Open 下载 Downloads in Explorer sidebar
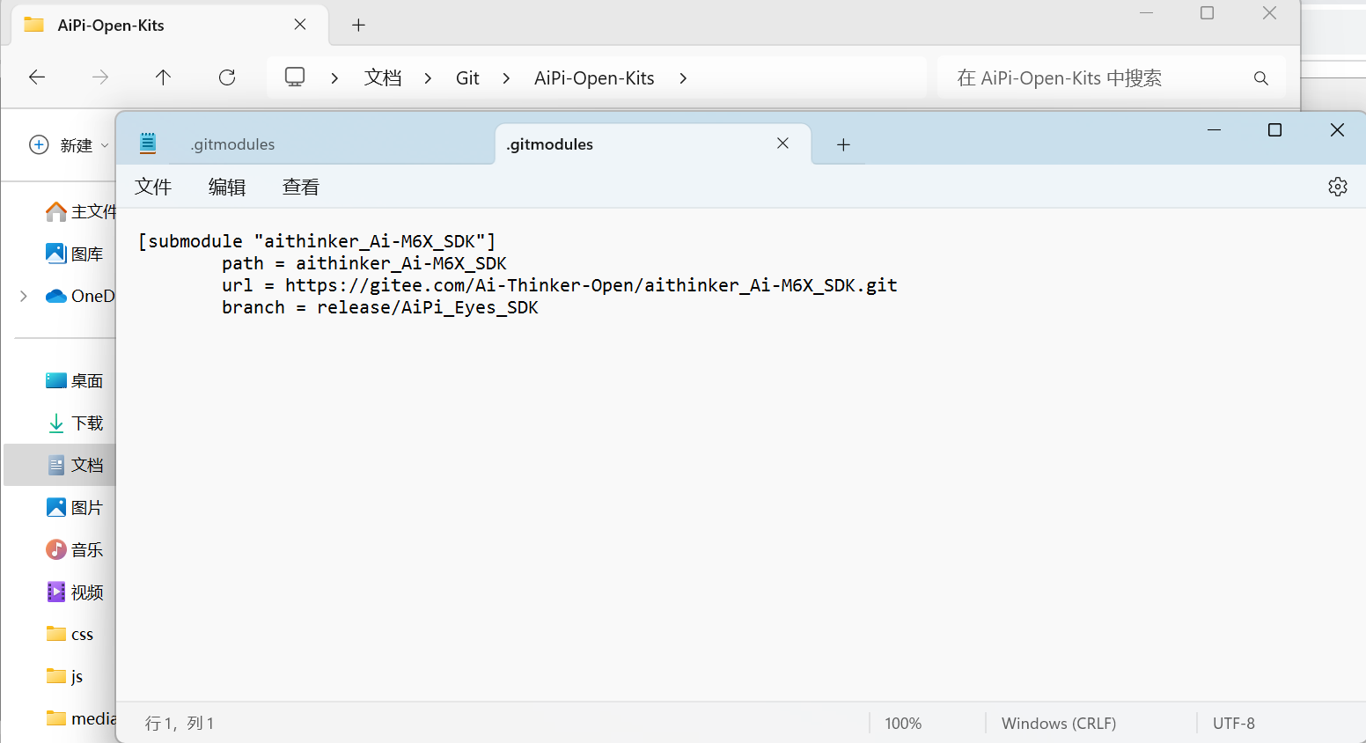The height and width of the screenshot is (743, 1366). point(75,423)
